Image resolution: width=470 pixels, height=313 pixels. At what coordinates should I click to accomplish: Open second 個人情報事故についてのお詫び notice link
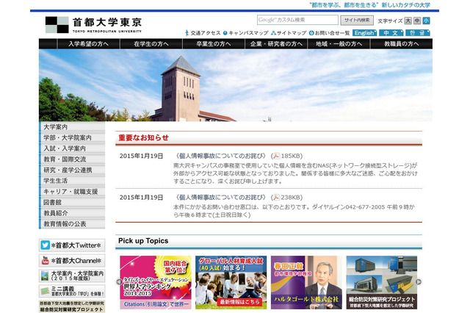[220, 197]
